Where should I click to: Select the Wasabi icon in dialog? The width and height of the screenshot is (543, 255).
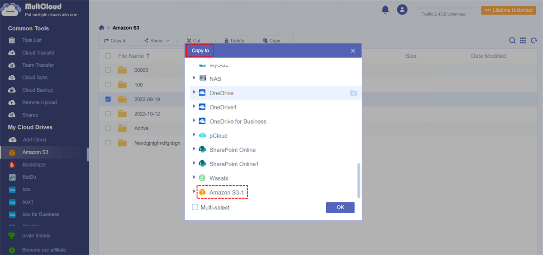[x=202, y=178]
